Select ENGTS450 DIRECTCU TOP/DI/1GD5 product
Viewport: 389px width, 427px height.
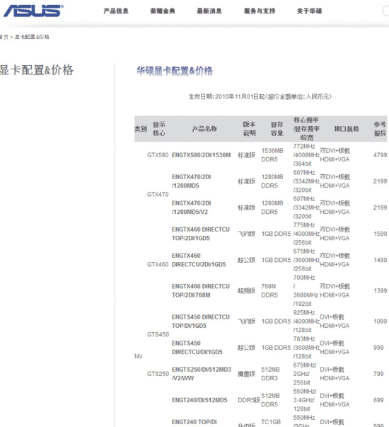click(x=201, y=321)
